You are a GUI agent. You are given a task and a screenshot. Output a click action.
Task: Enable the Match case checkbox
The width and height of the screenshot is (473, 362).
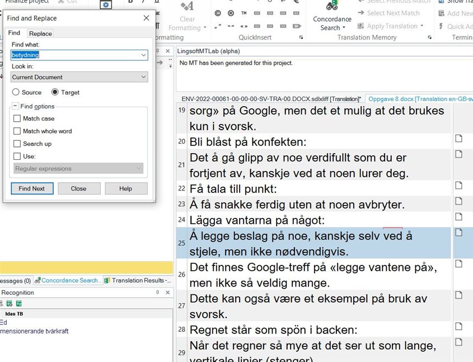tap(17, 118)
